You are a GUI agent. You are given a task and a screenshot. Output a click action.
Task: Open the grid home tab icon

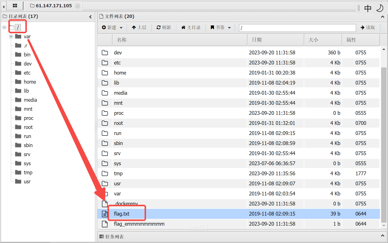click(15, 6)
